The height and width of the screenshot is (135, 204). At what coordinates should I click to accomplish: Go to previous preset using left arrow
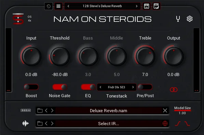(68, 6)
